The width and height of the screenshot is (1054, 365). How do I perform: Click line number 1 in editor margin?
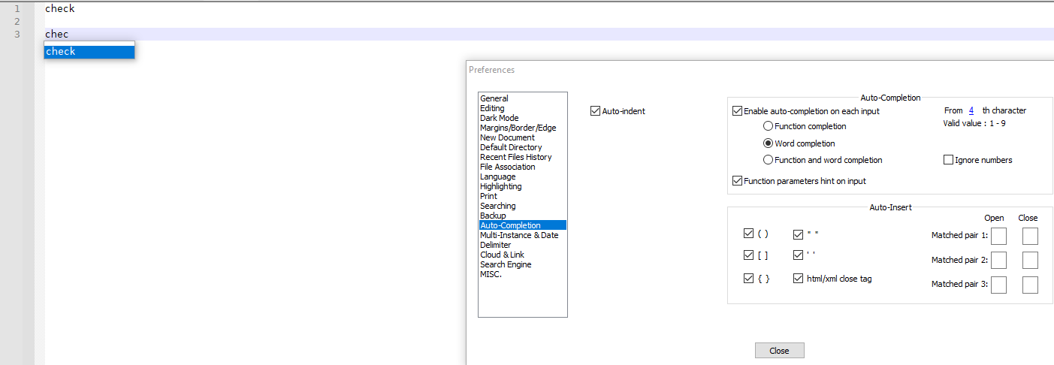coord(17,9)
